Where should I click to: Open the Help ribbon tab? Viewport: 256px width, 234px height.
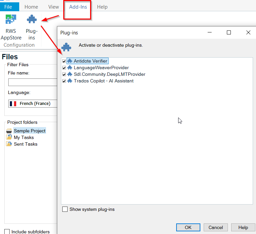102,7
